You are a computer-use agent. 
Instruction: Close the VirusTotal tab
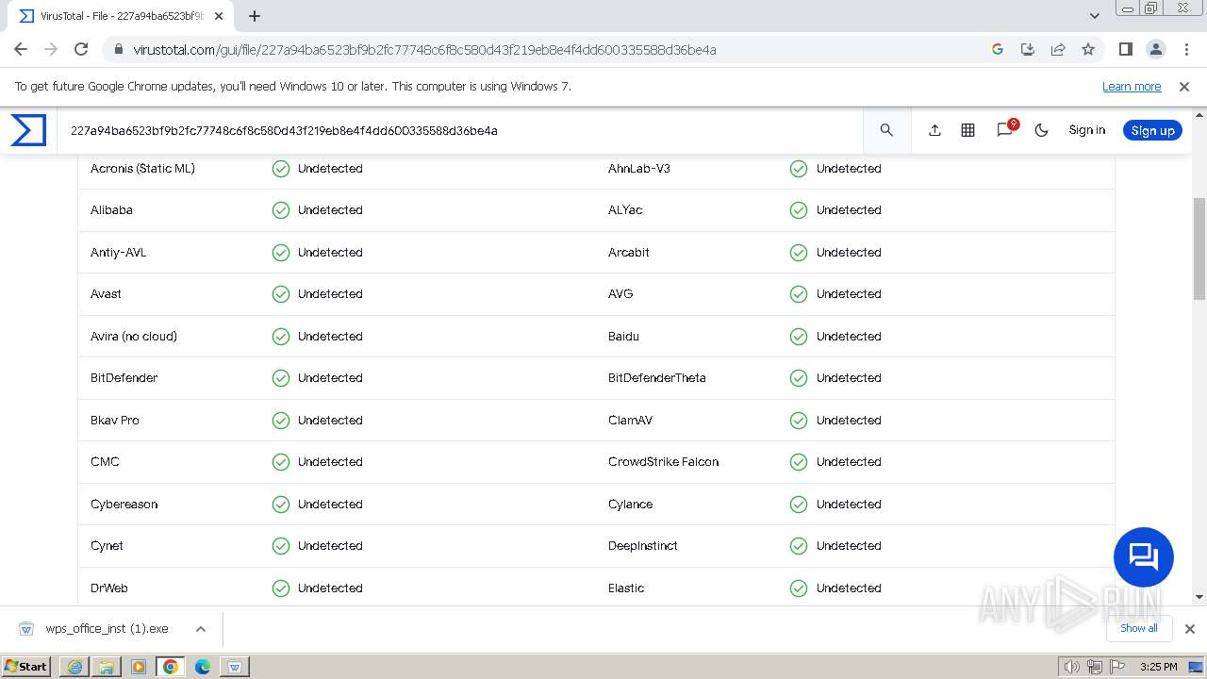(219, 16)
